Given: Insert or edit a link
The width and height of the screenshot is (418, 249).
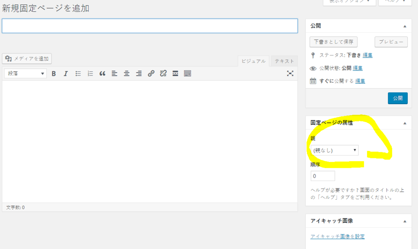Looking at the screenshot, I should [151, 73].
